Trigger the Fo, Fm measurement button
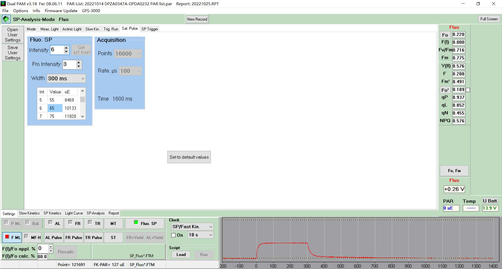This screenshot has height=269, width=502. tap(454, 171)
